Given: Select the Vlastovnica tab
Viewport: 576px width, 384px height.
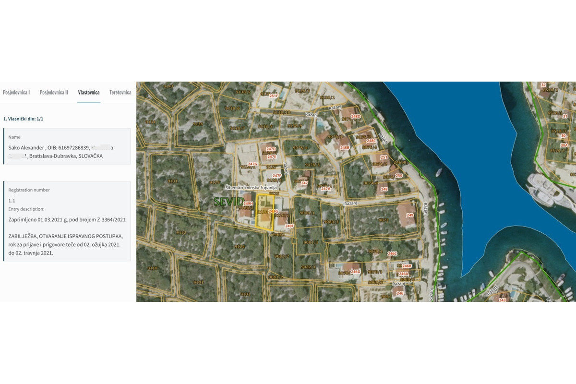Looking at the screenshot, I should click(89, 92).
